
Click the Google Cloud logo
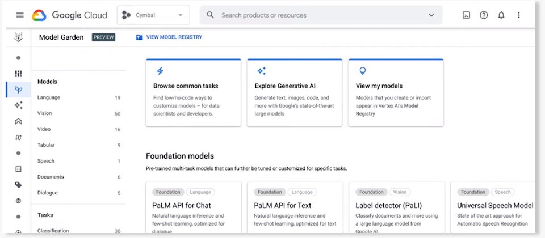point(69,15)
